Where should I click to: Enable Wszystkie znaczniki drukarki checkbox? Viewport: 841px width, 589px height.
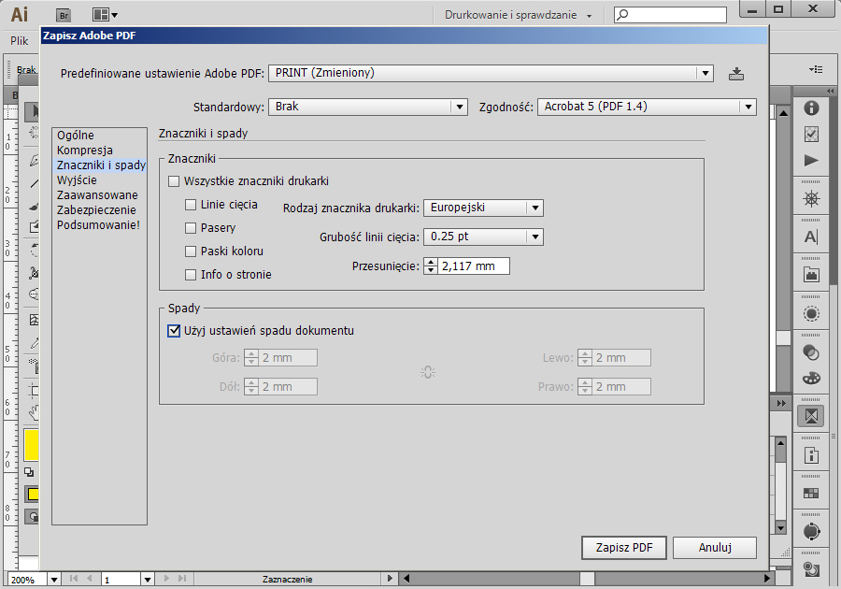[x=174, y=181]
